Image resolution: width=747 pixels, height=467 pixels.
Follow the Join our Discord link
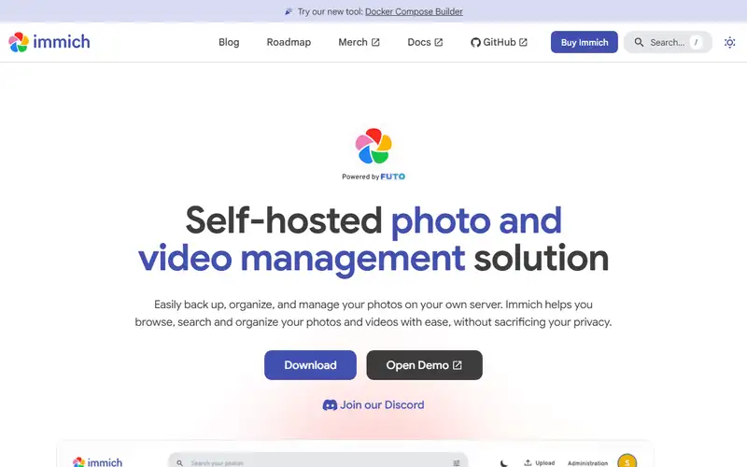pos(373,404)
